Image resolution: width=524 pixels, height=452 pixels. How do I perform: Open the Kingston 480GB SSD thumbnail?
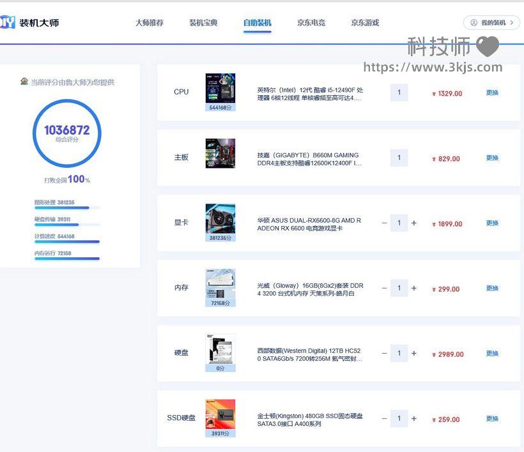click(x=220, y=414)
